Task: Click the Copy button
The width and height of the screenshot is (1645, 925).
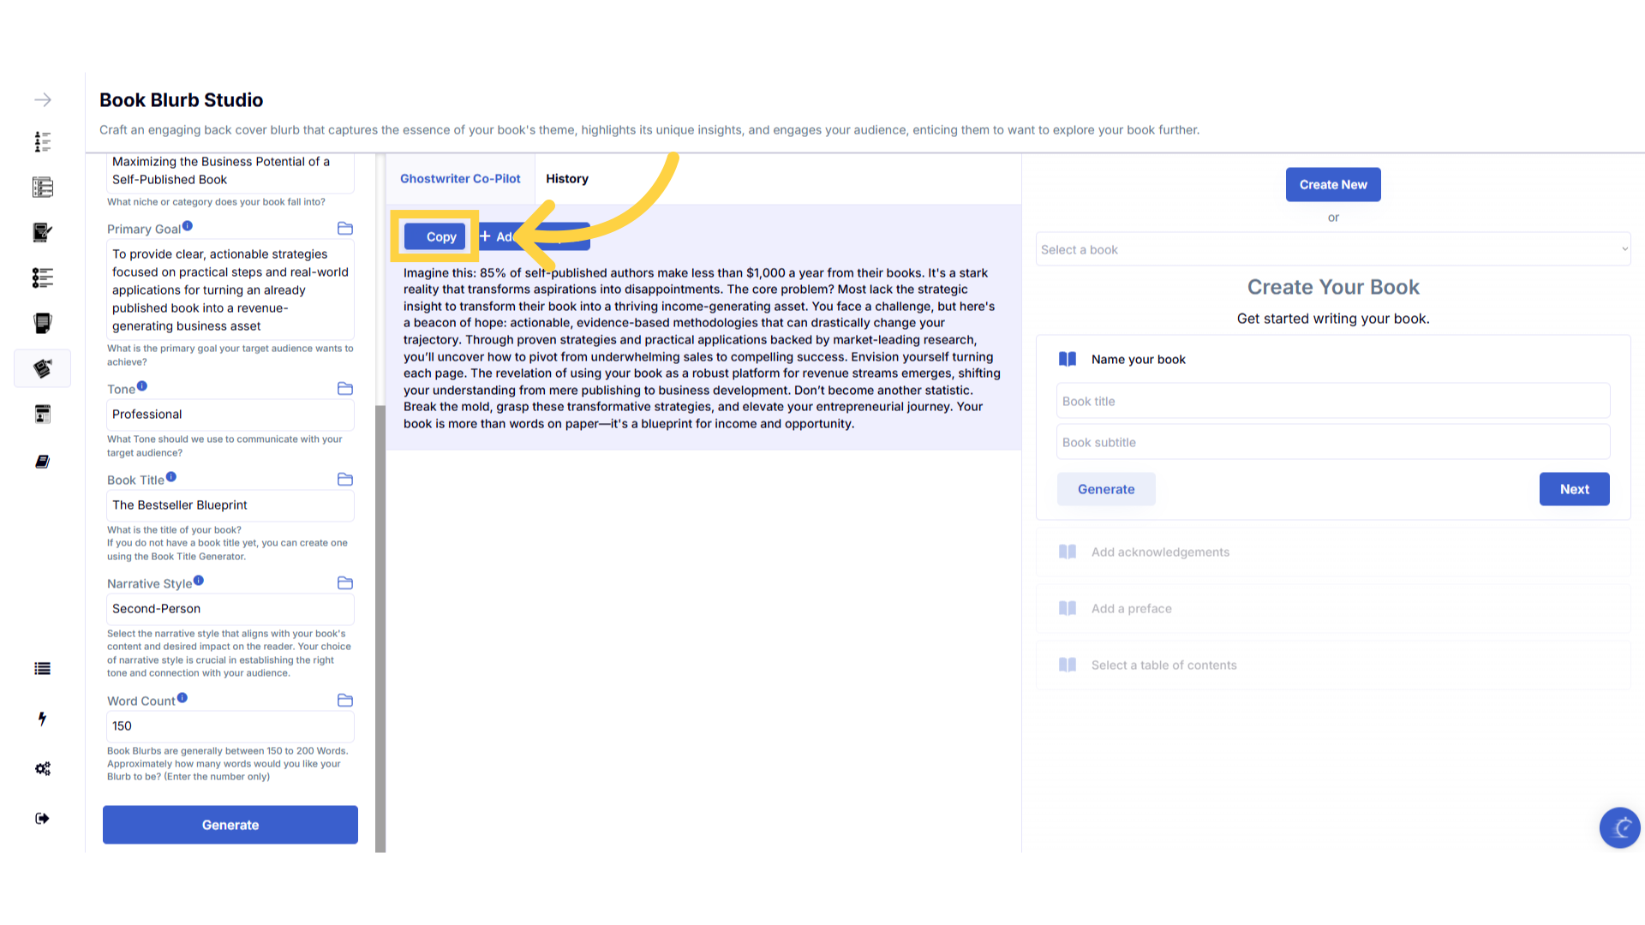Action: (435, 237)
